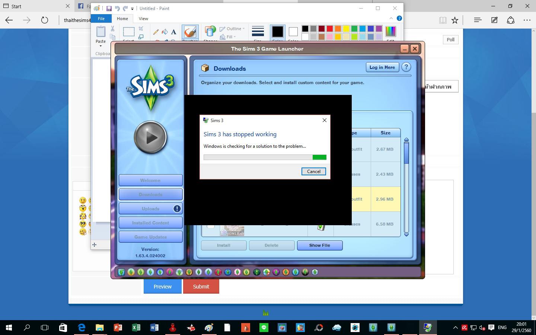This screenshot has height=335, width=536.
Task: Click the Sims 3 launcher Play button
Action: [x=150, y=137]
